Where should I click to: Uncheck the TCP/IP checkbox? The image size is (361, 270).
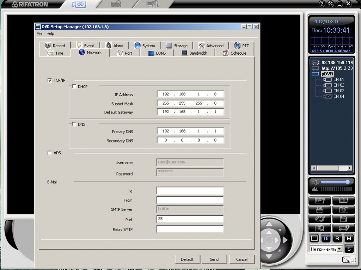[50, 80]
